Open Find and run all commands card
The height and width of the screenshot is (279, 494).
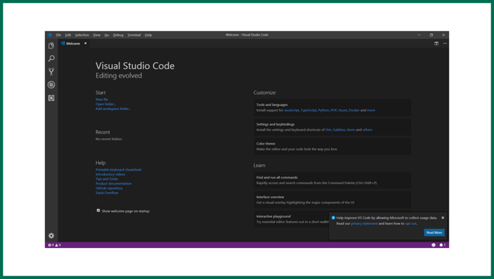tap(332, 180)
